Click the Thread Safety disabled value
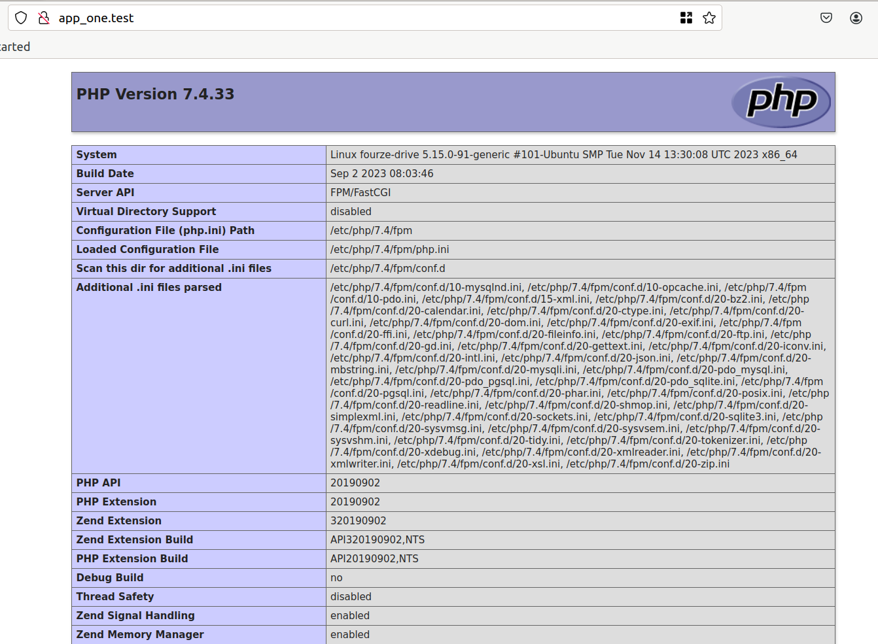This screenshot has height=644, width=878. (351, 596)
